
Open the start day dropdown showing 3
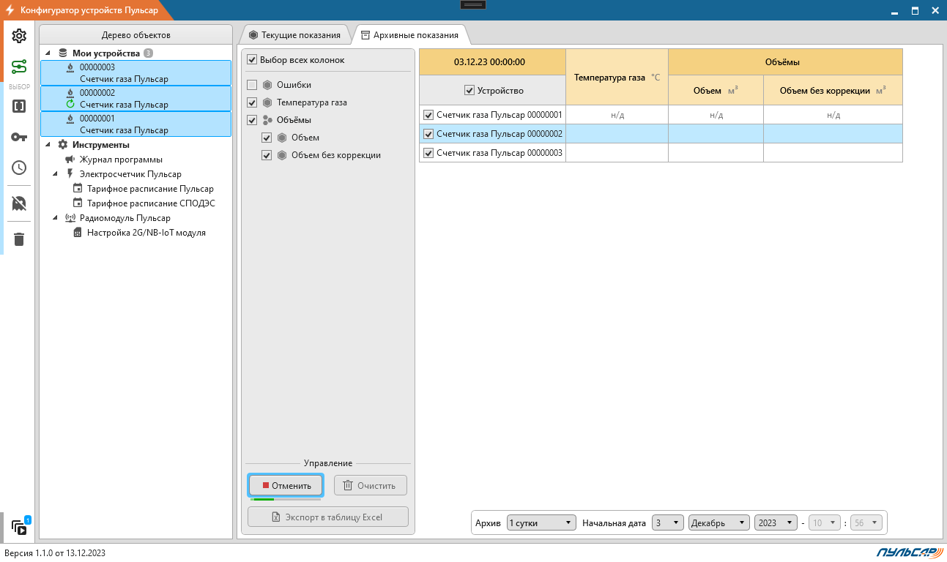(x=669, y=523)
